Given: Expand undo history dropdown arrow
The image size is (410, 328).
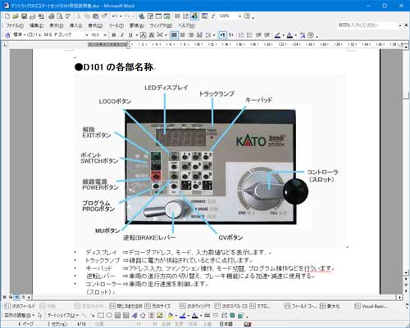Looking at the screenshot, I should 120,16.
